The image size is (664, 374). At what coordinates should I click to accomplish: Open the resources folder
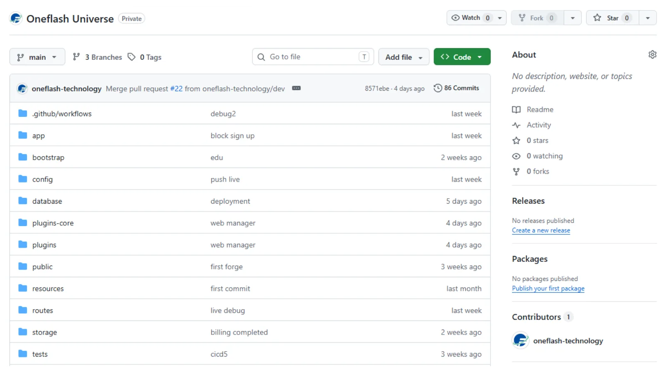48,288
